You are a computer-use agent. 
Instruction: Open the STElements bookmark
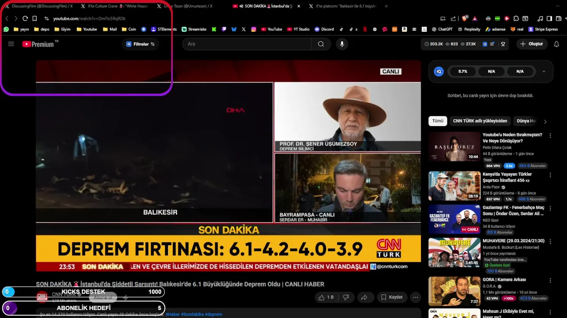[164, 29]
